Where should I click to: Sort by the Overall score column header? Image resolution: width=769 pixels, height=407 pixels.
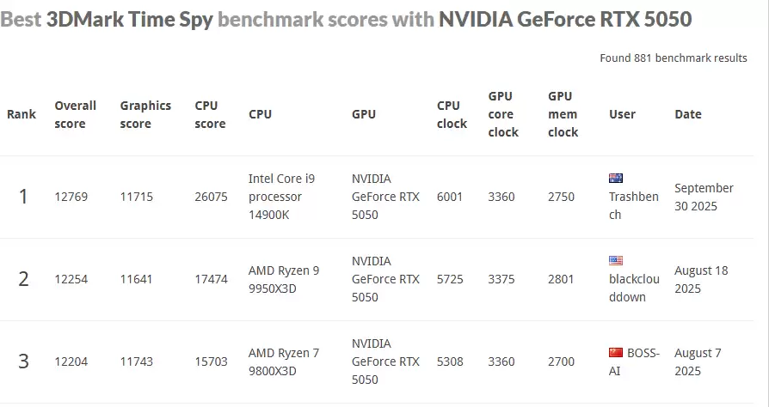pos(76,114)
